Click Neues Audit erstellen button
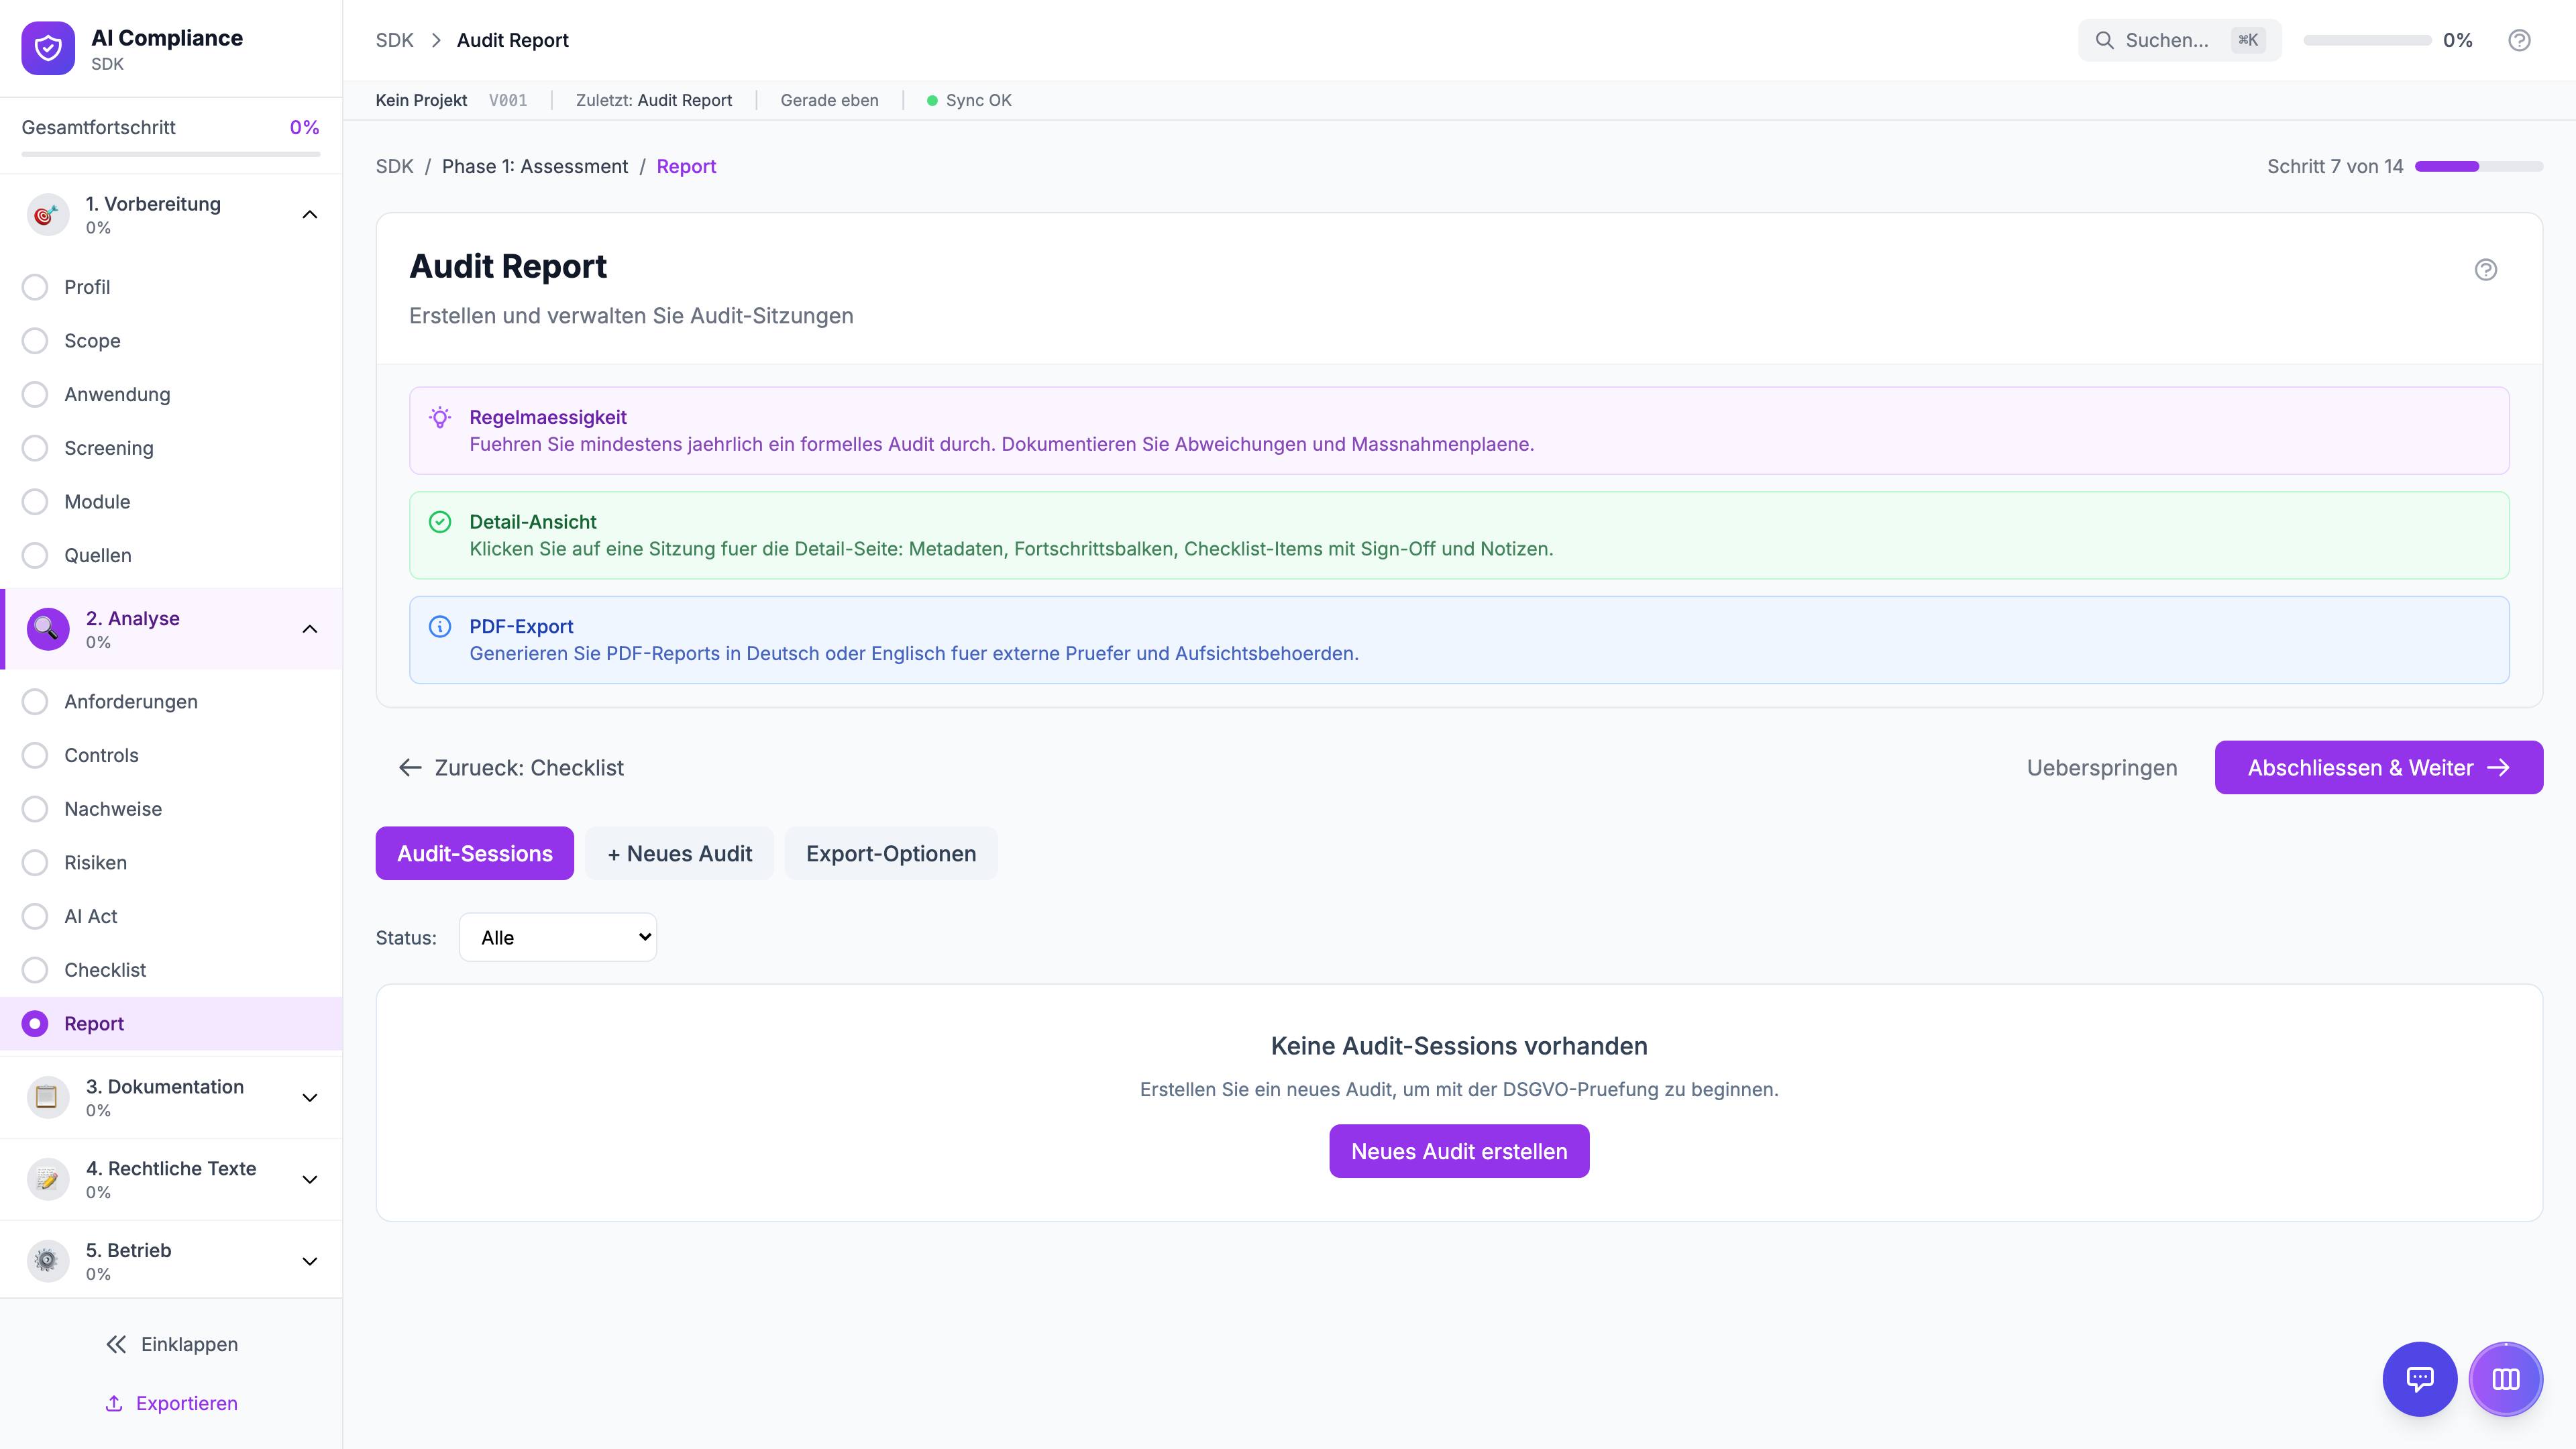2576x1449 pixels. click(1458, 1151)
